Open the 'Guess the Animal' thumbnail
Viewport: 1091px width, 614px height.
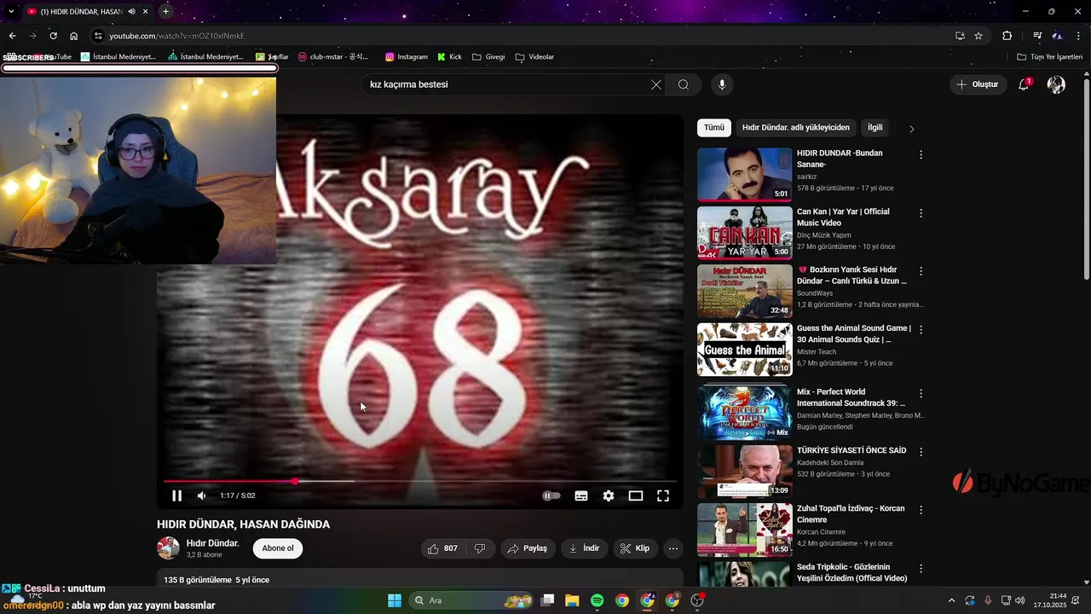745,349
